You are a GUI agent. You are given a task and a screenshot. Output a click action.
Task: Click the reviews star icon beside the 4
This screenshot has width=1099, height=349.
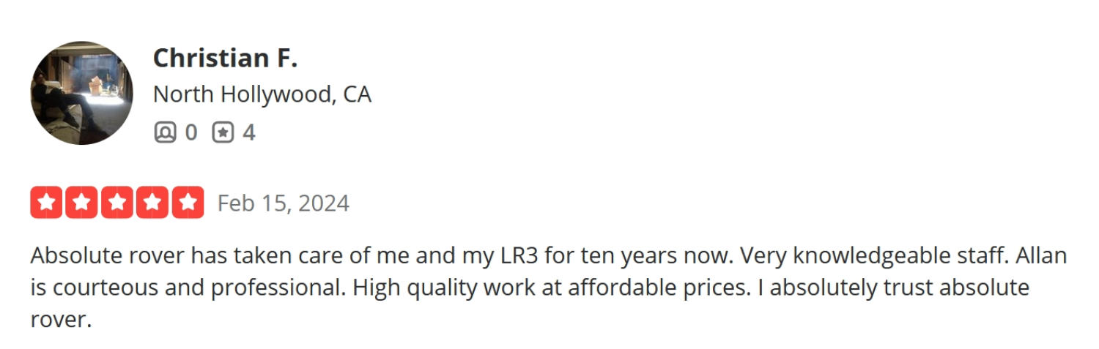pyautogui.click(x=223, y=132)
